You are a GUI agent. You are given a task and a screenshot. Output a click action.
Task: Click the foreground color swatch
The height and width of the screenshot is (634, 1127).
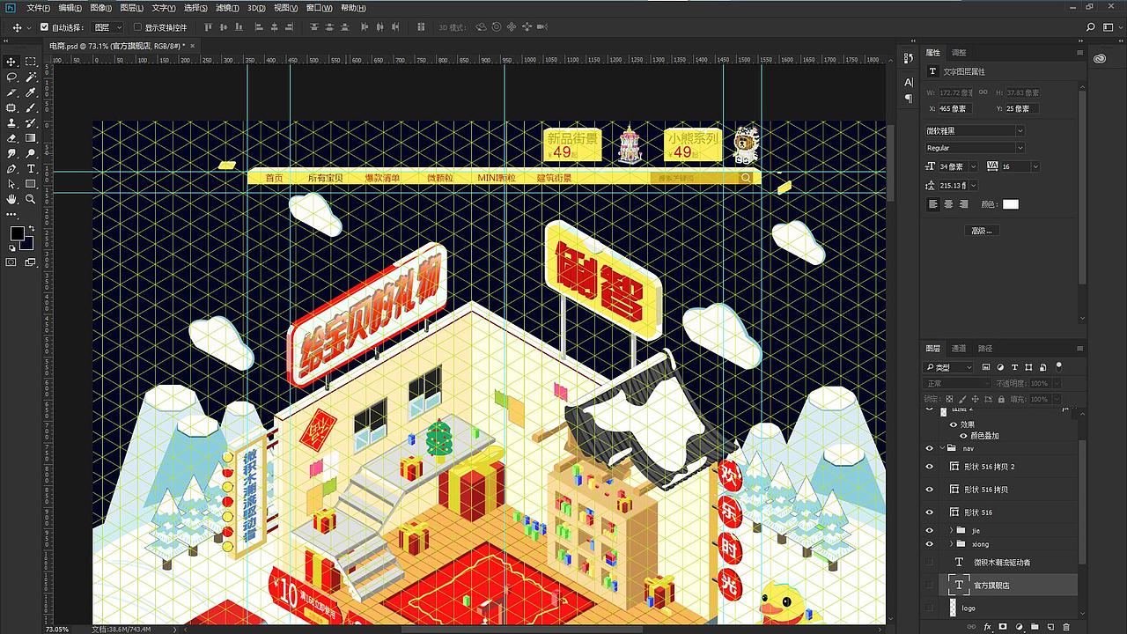17,233
